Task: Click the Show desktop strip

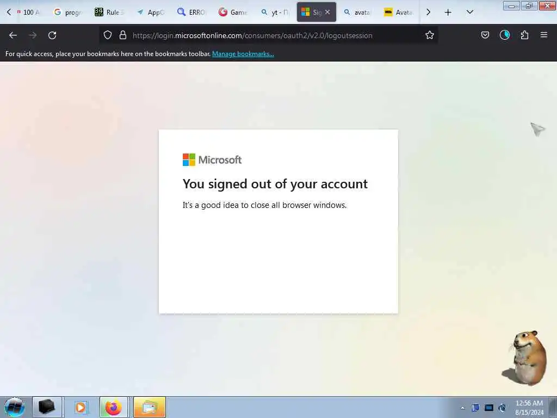Action: click(x=553, y=407)
